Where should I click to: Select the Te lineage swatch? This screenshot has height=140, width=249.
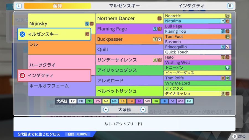[139, 101]
